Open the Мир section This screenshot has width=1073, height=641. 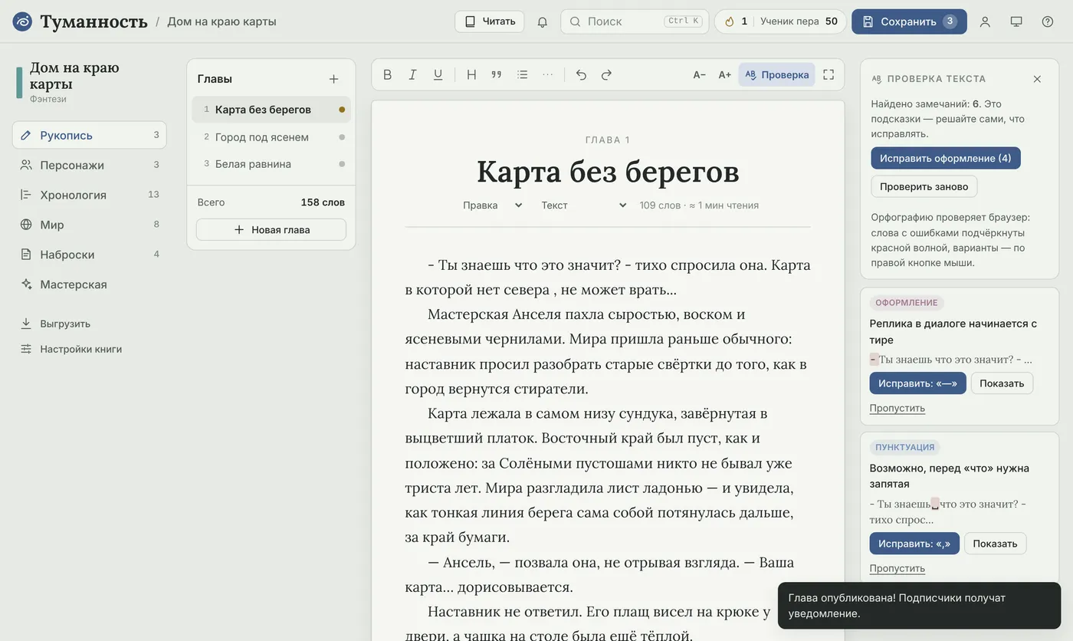pyautogui.click(x=90, y=225)
